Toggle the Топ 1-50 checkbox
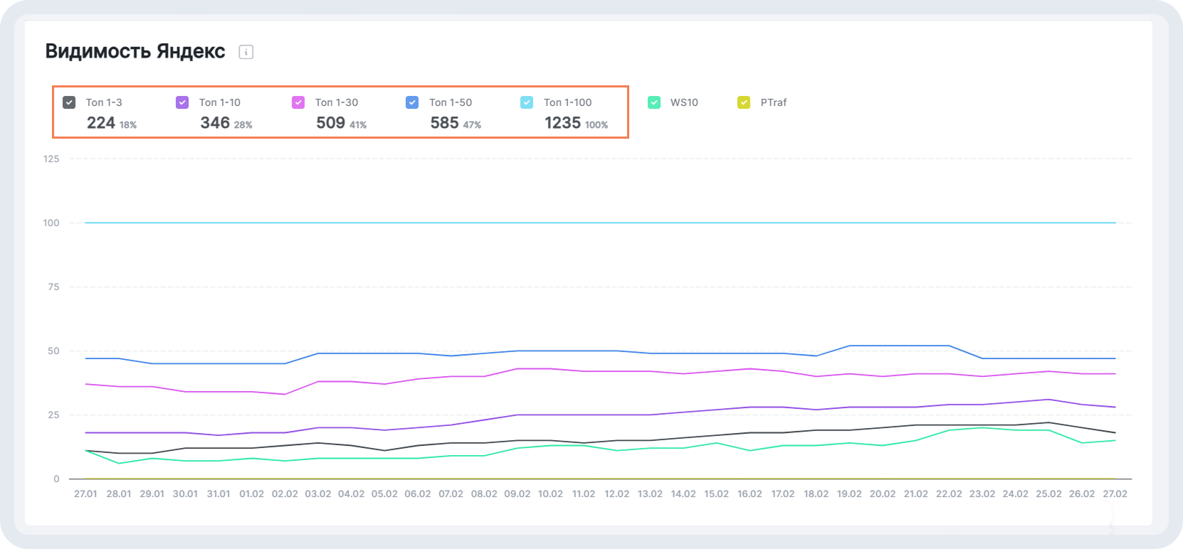Viewport: 1183px width, 549px height. tap(412, 102)
